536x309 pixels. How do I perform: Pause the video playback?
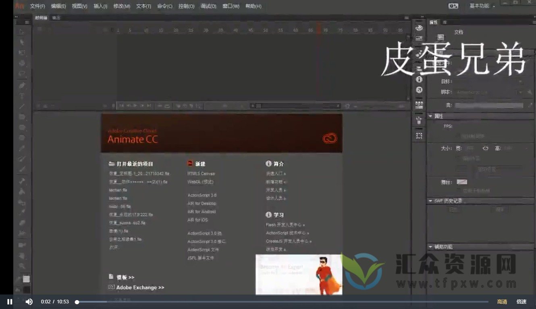click(x=9, y=301)
